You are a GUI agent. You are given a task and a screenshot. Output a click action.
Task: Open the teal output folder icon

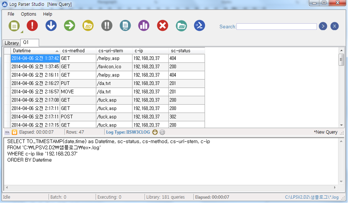click(181, 26)
